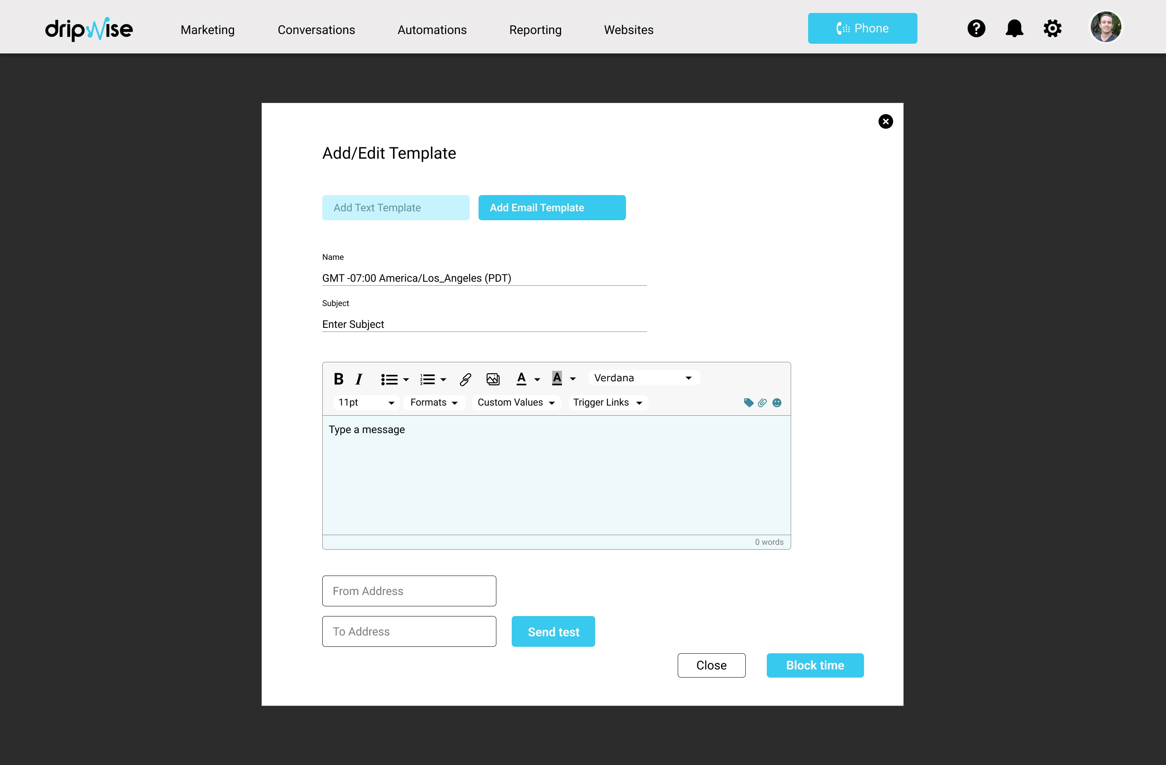
Task: Click the From Address input field
Action: (409, 591)
